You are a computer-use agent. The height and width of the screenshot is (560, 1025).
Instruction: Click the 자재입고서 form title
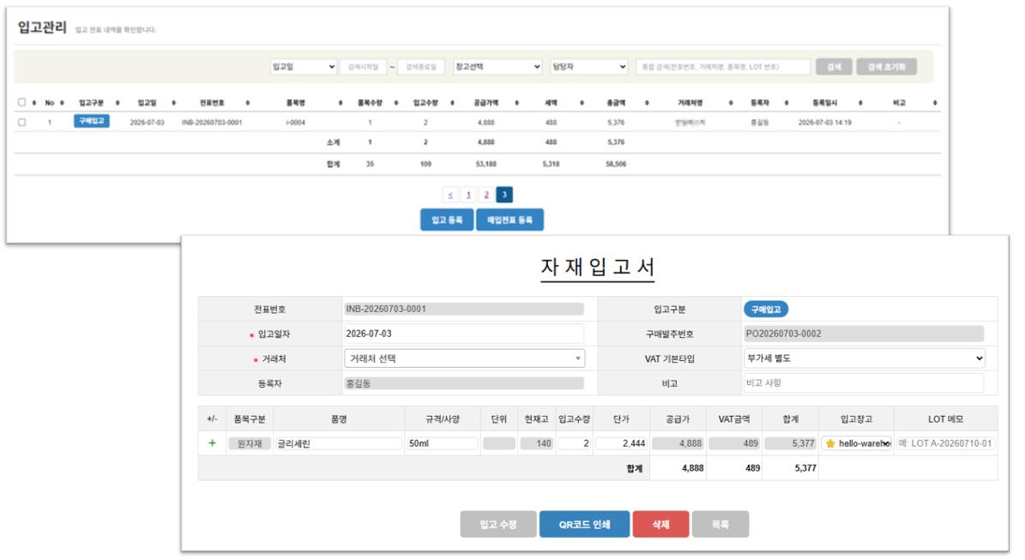(598, 267)
